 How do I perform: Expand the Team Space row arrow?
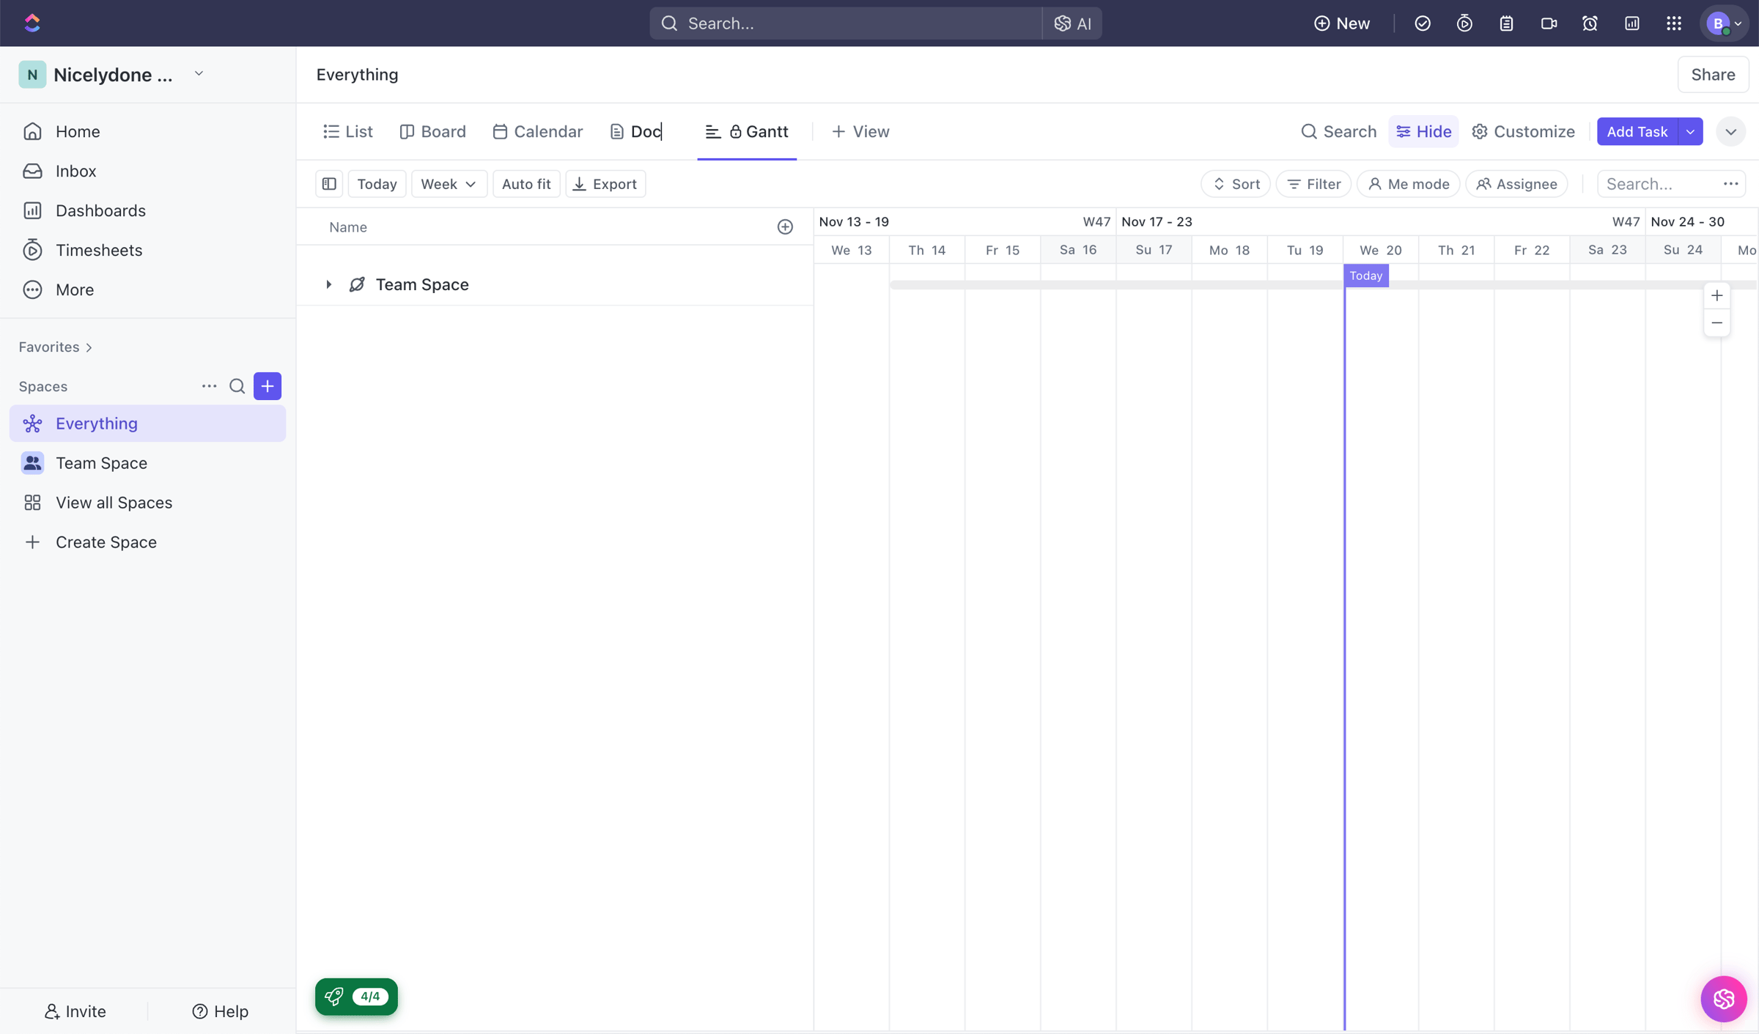328,284
